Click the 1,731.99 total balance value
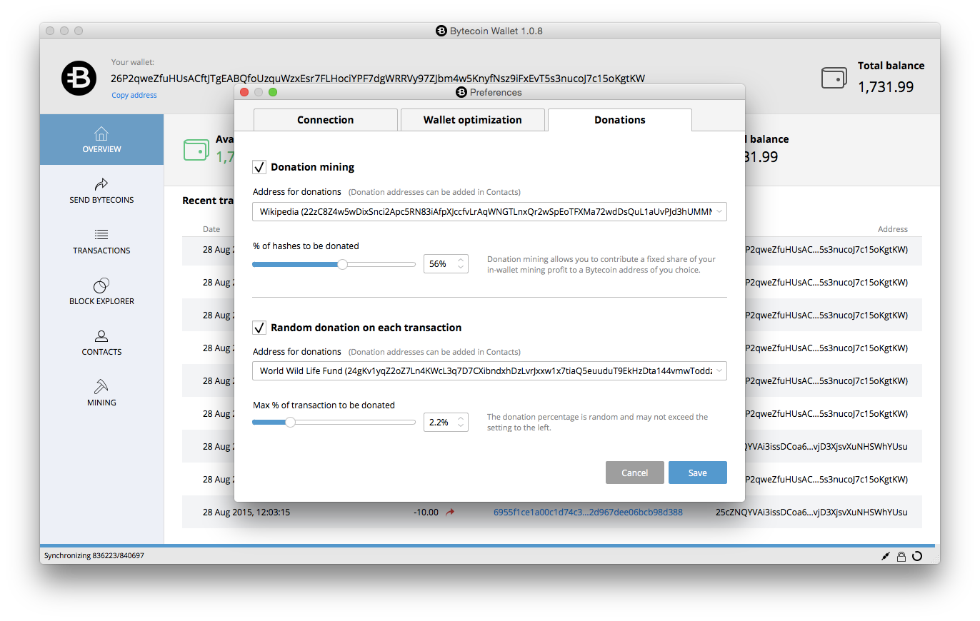The image size is (980, 621). pyautogui.click(x=886, y=87)
